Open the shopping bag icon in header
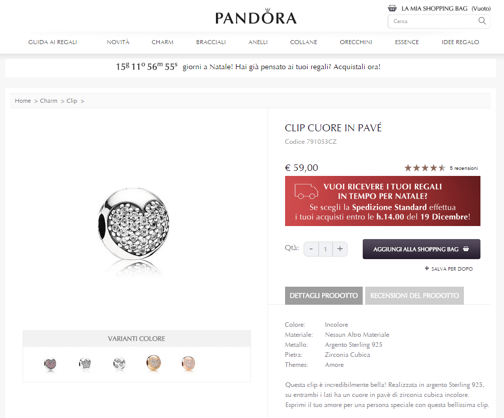This screenshot has height=418, width=504. tap(392, 9)
